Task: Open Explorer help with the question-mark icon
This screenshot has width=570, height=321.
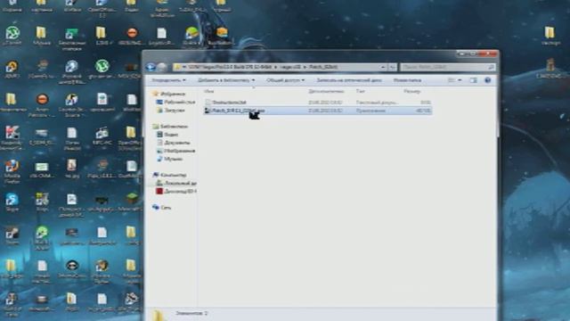Action: pyautogui.click(x=488, y=80)
